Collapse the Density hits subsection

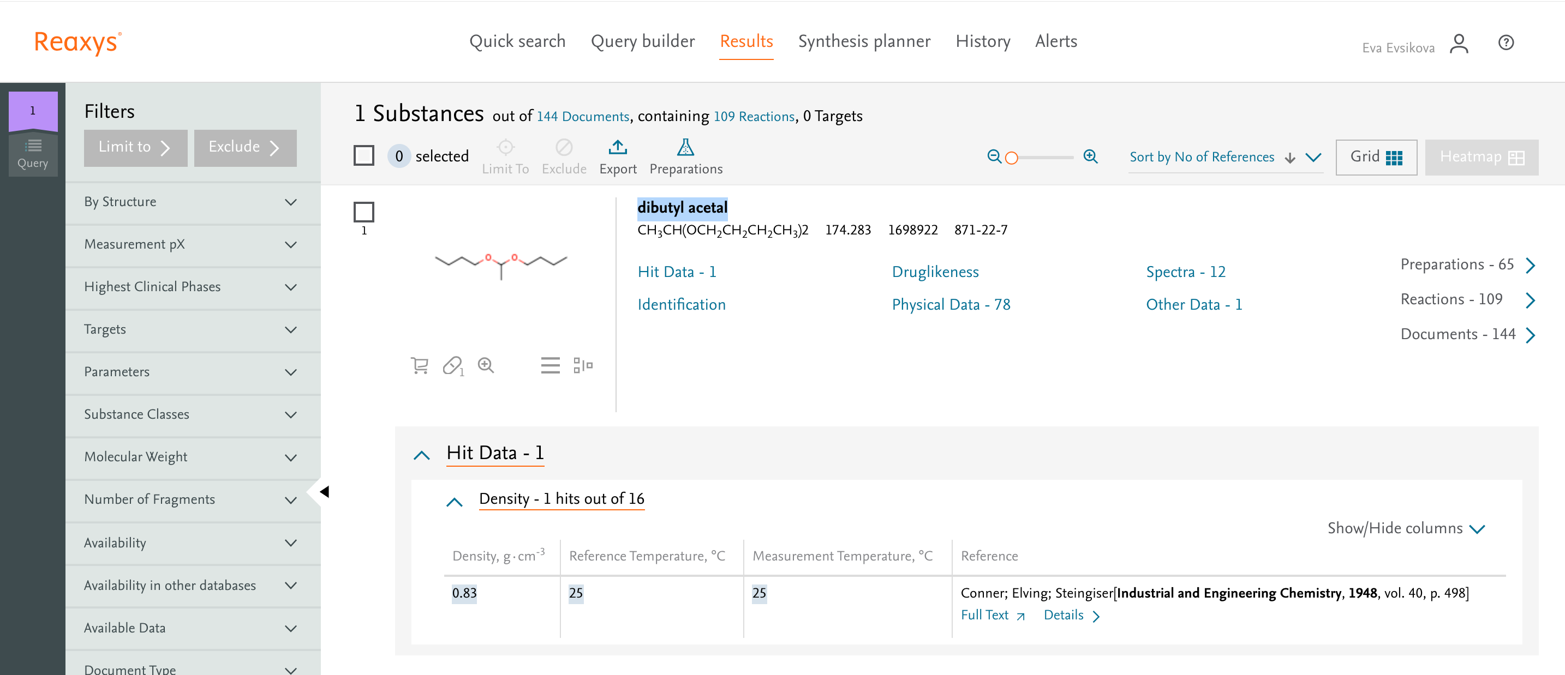click(x=454, y=502)
